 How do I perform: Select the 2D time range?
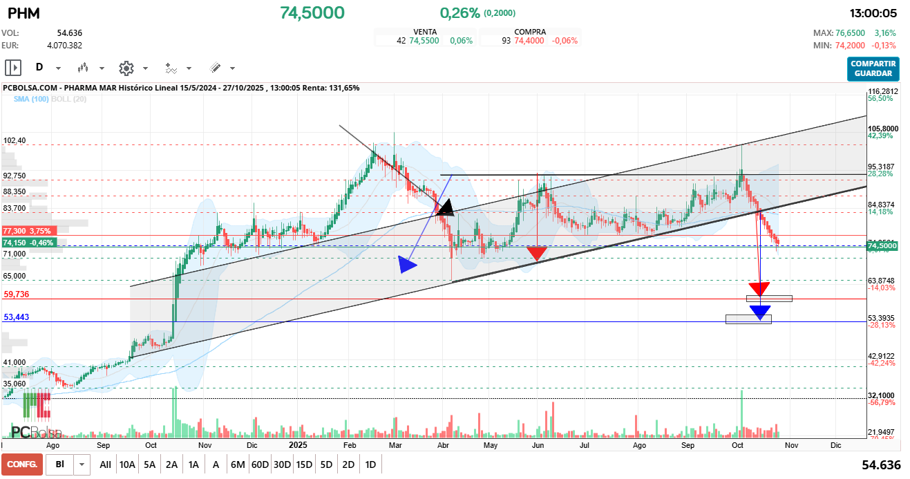[348, 464]
